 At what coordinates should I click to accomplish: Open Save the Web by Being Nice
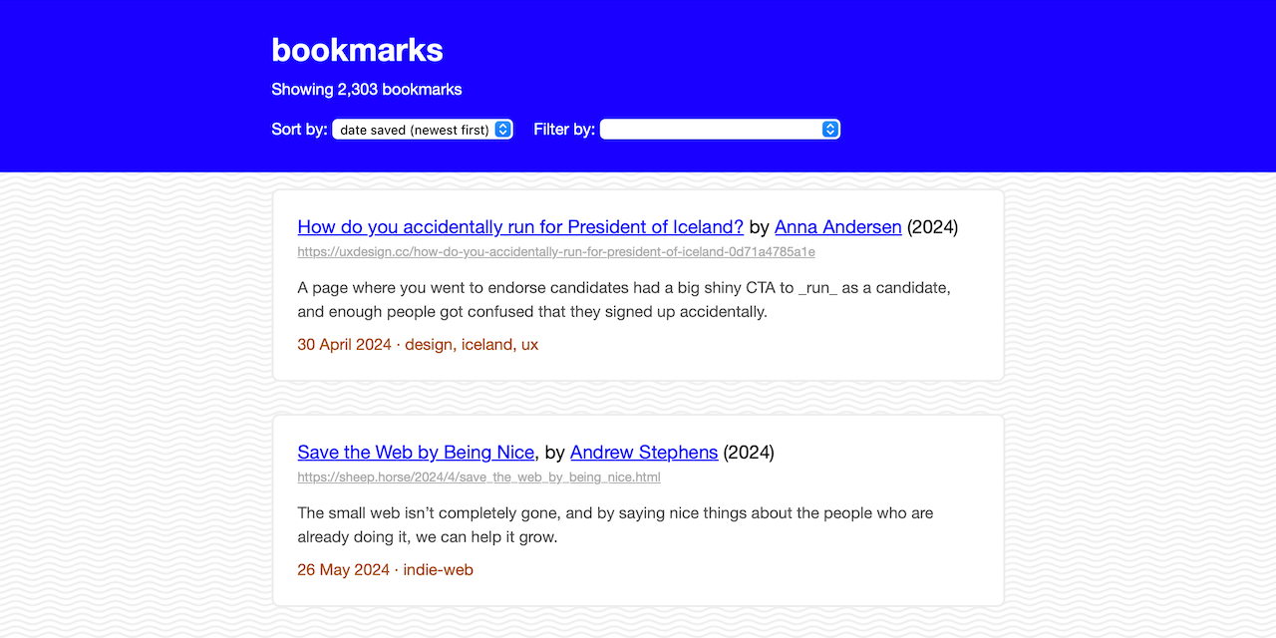(x=416, y=453)
